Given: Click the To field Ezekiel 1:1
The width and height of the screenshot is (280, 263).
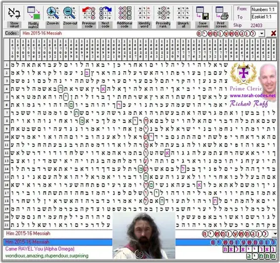Looking at the screenshot, I should point(264,17).
